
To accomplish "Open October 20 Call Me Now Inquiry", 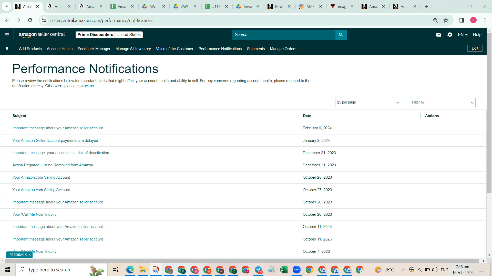I will (x=35, y=214).
